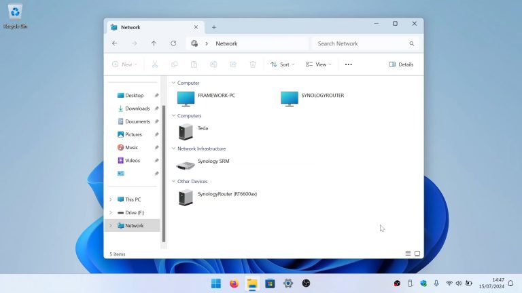
Task: Open Videos in Quick access
Action: coord(133,161)
